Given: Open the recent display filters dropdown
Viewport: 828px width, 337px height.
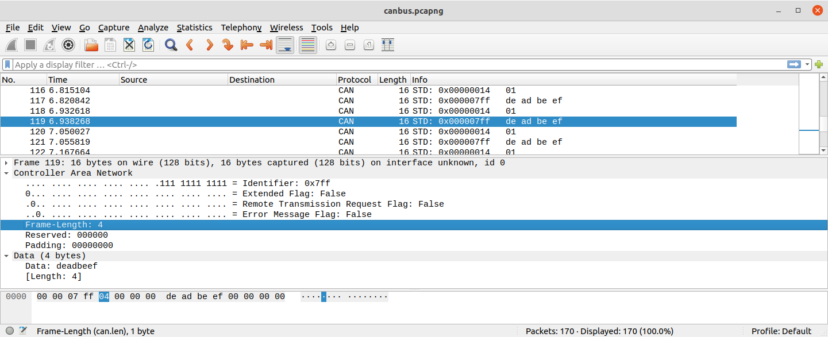Looking at the screenshot, I should point(807,65).
